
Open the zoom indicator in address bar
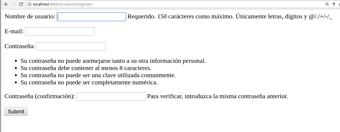(327, 4)
